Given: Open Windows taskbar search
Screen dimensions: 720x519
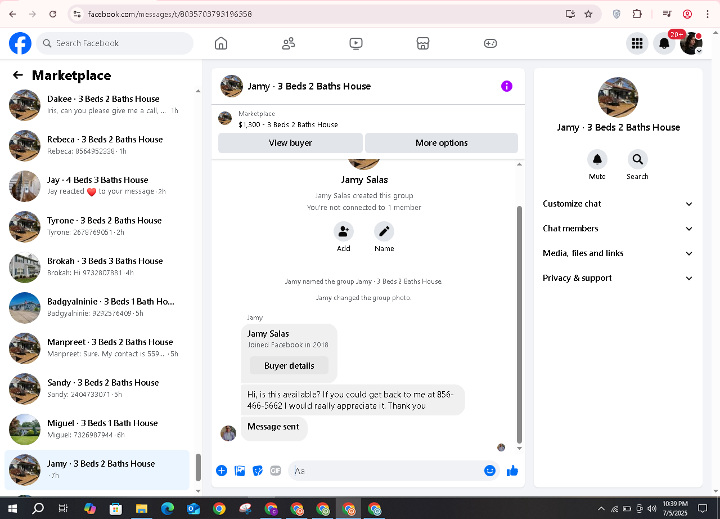Looking at the screenshot, I should 38,509.
